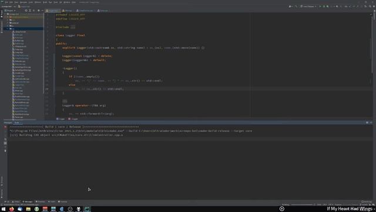The height and width of the screenshot is (212, 376).
Task: Open the Event Log button
Action: coord(367,201)
